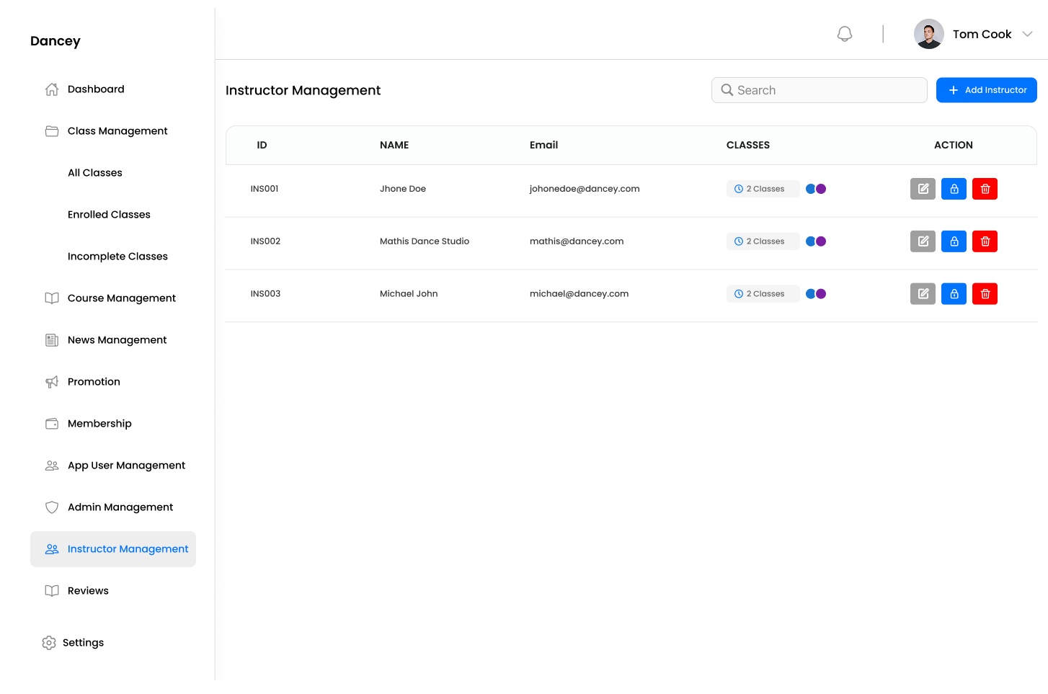
Task: Click the megaphone icon beside Promotion
Action: pyautogui.click(x=51, y=381)
